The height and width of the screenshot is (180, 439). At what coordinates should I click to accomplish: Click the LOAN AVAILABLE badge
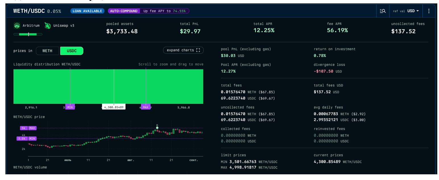point(87,11)
